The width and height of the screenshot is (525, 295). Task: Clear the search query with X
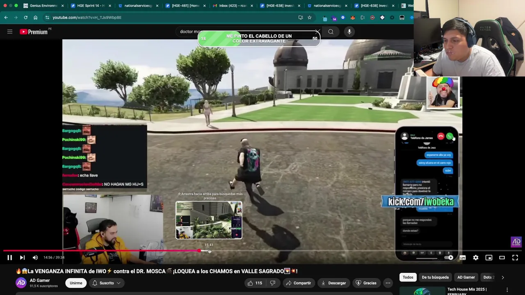[317, 32]
